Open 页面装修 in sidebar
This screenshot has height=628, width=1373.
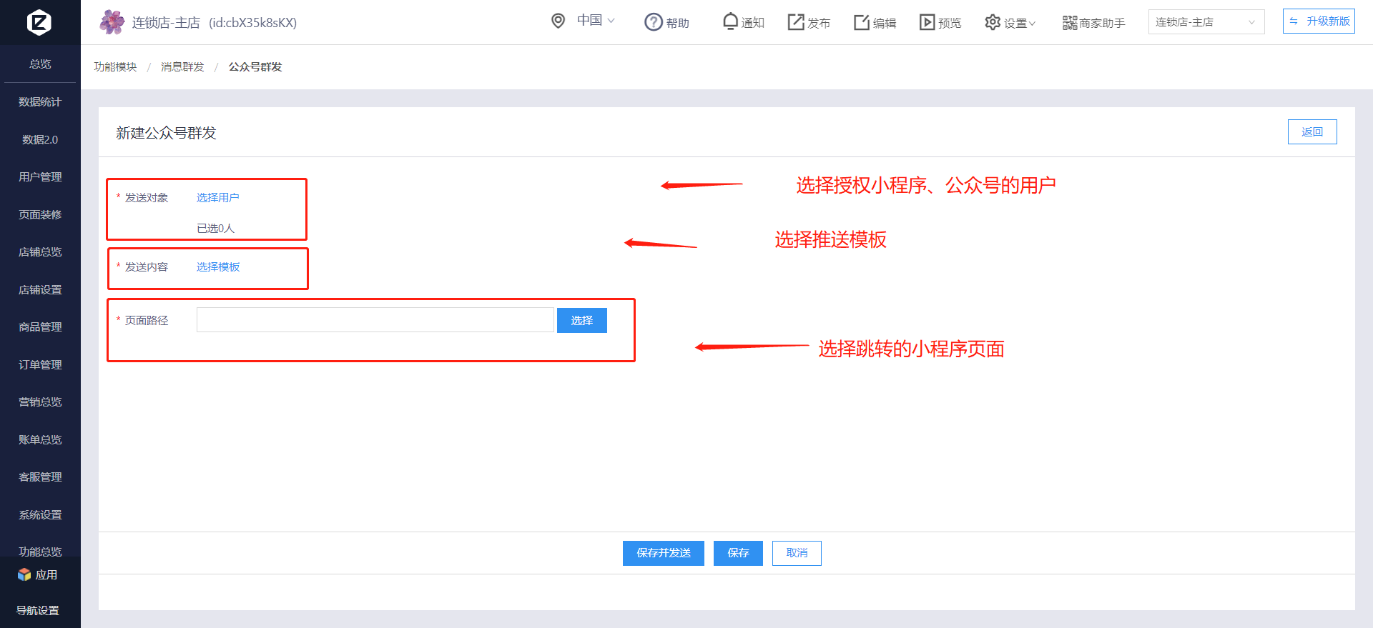click(x=40, y=215)
